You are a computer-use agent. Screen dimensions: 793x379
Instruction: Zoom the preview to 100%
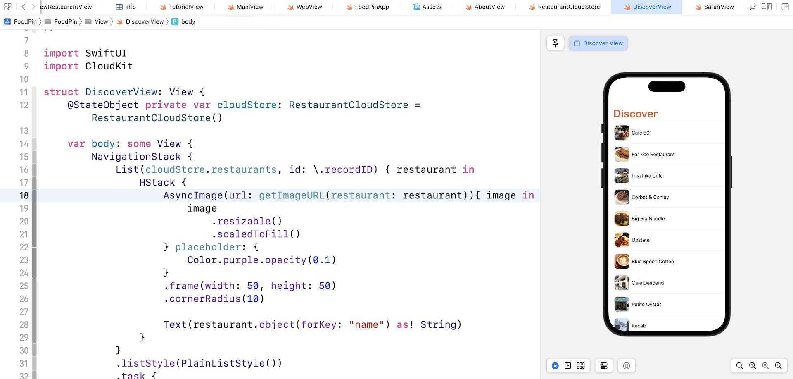(753, 366)
